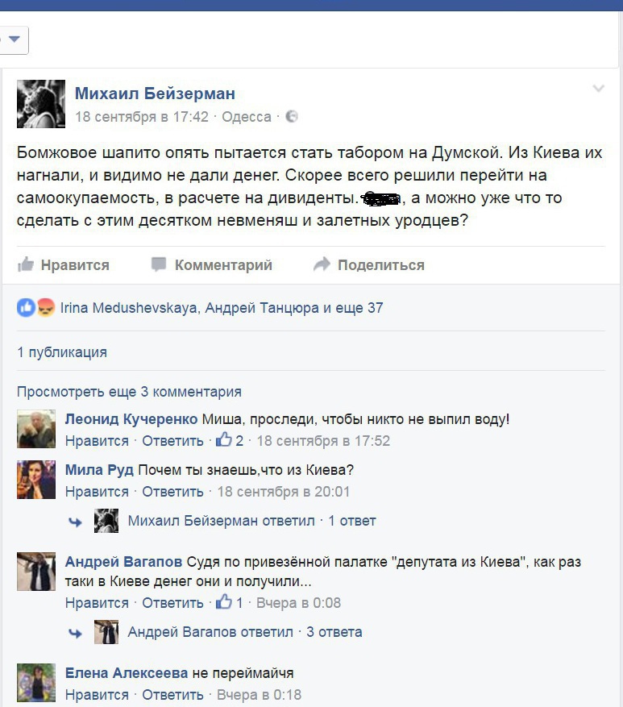Show 3 more comments via Просмотреть еще

[x=129, y=391]
